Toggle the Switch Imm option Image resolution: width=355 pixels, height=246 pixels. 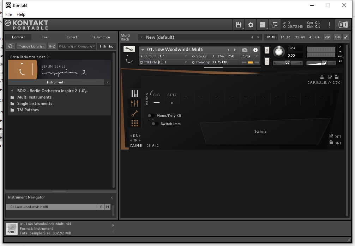coord(155,124)
